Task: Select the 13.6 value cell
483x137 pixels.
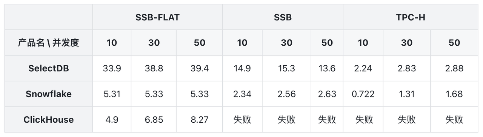Action: pos(327,68)
